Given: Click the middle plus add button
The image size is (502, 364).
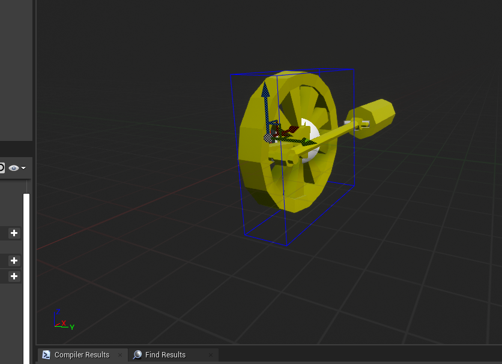Looking at the screenshot, I should [14, 261].
